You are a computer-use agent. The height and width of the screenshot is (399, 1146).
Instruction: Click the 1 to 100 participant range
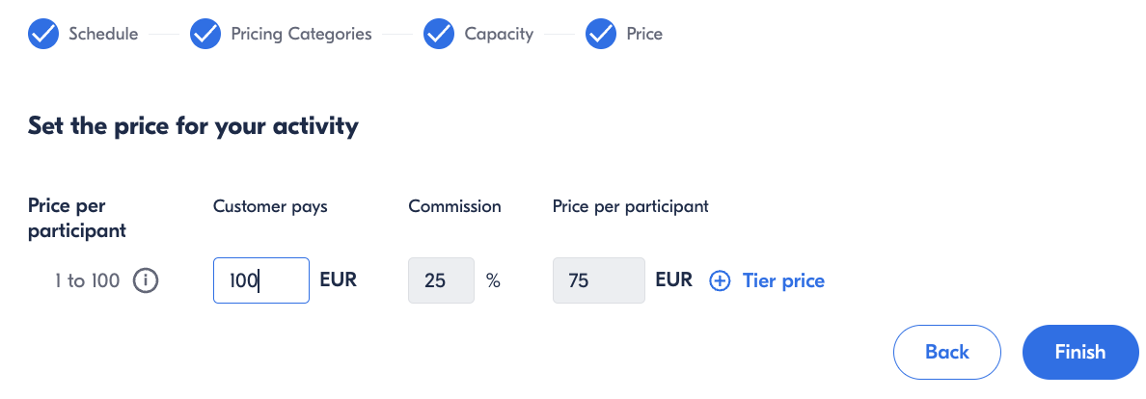(x=87, y=280)
